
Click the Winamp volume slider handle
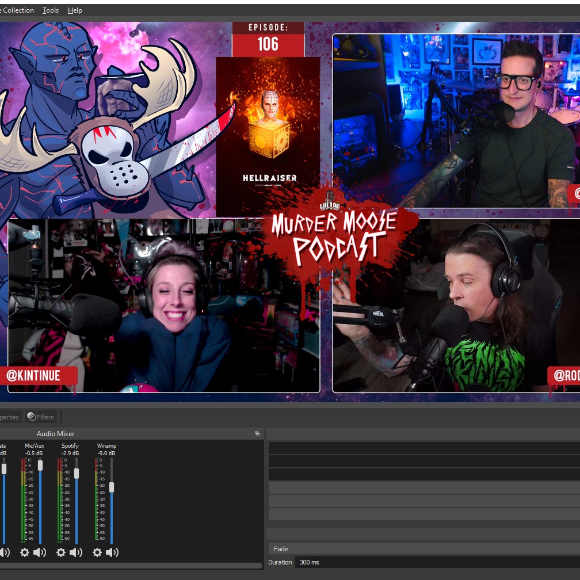coord(111,486)
